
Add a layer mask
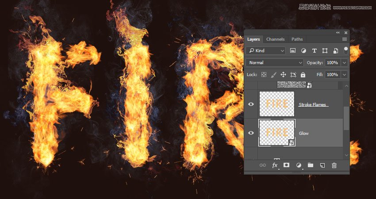pos(287,165)
